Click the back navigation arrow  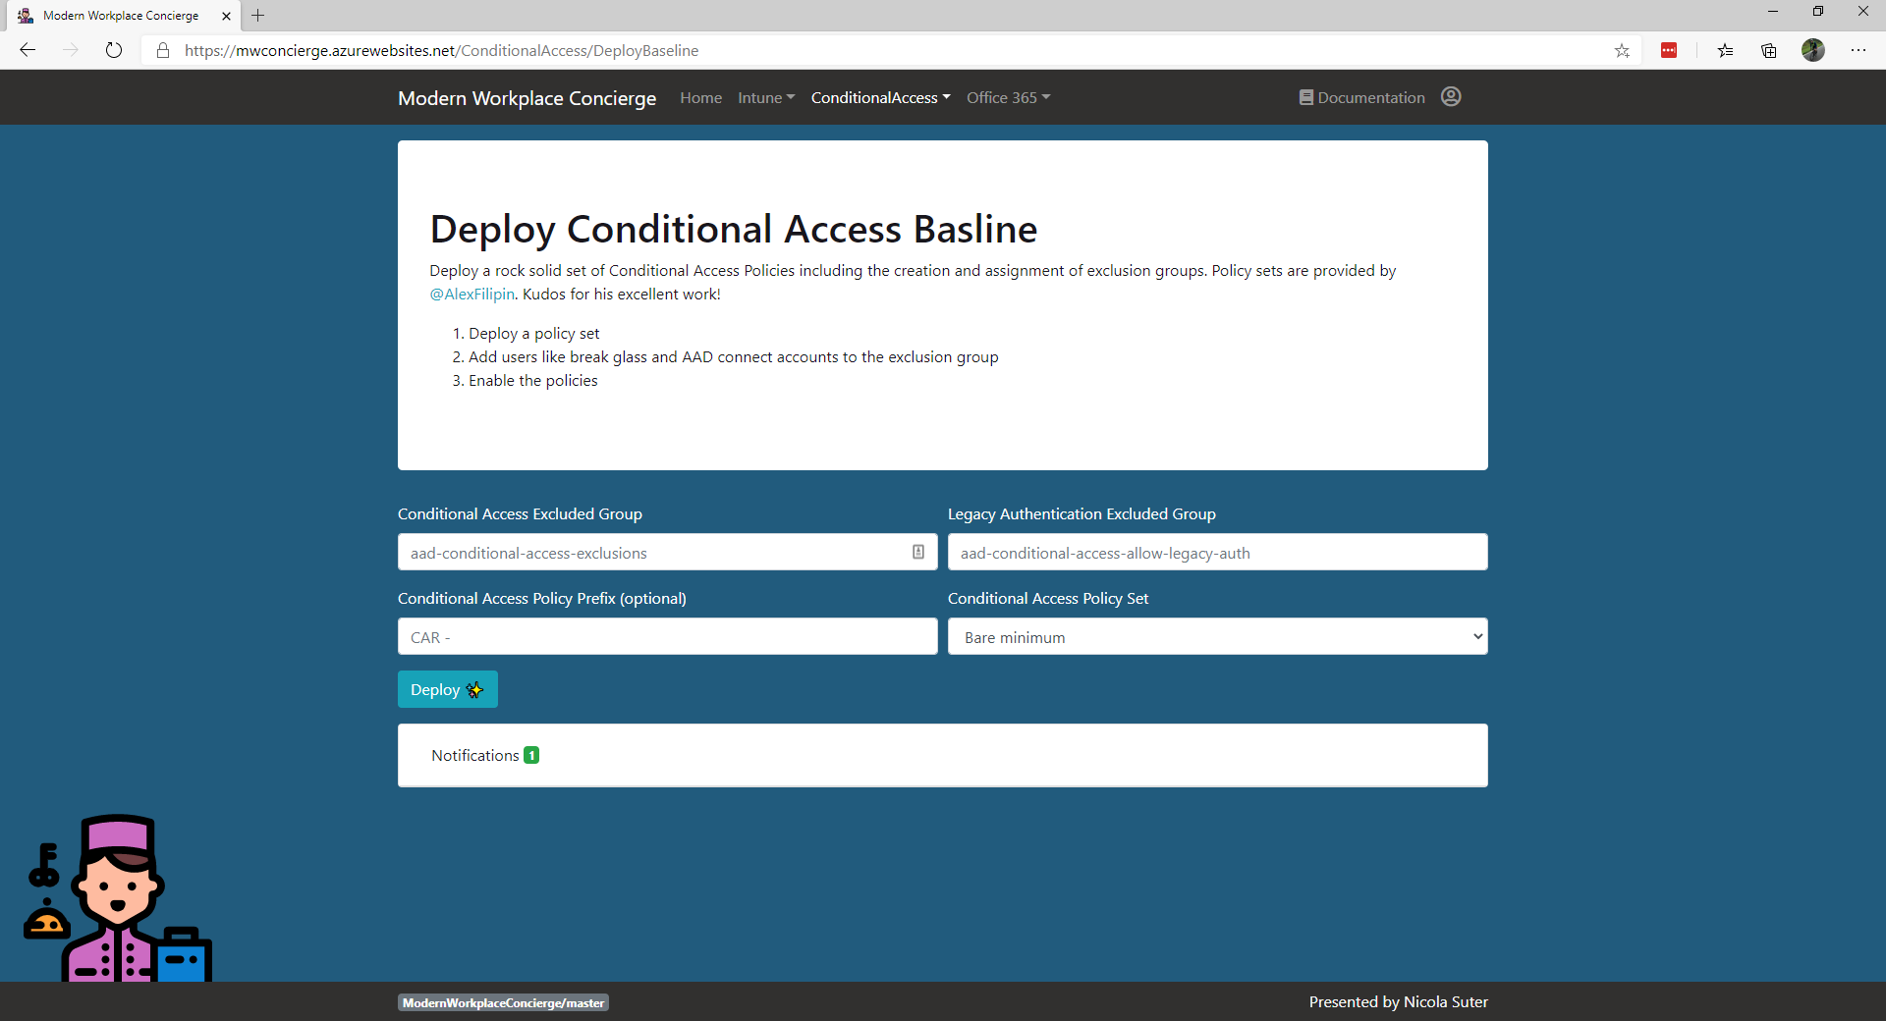pos(28,50)
